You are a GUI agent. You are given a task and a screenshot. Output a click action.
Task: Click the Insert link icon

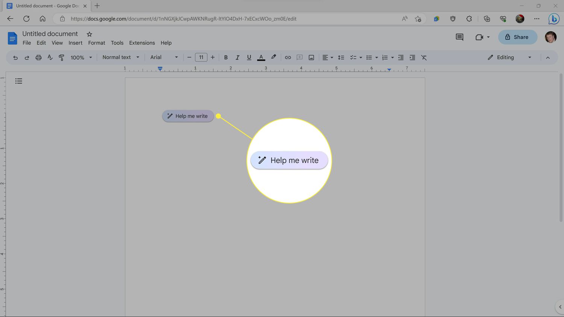[288, 57]
